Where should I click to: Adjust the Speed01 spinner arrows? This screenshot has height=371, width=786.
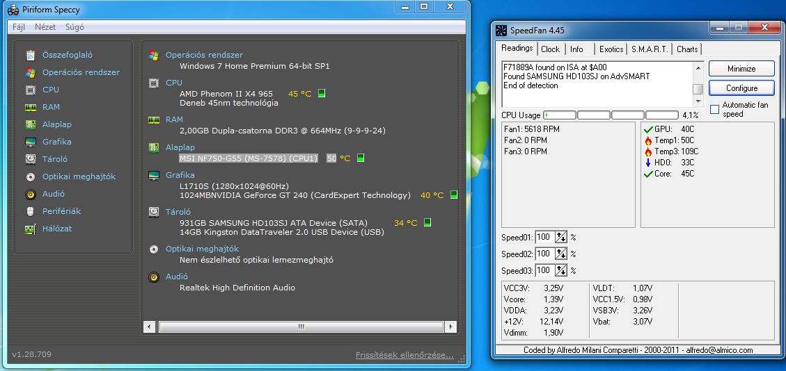(x=561, y=238)
